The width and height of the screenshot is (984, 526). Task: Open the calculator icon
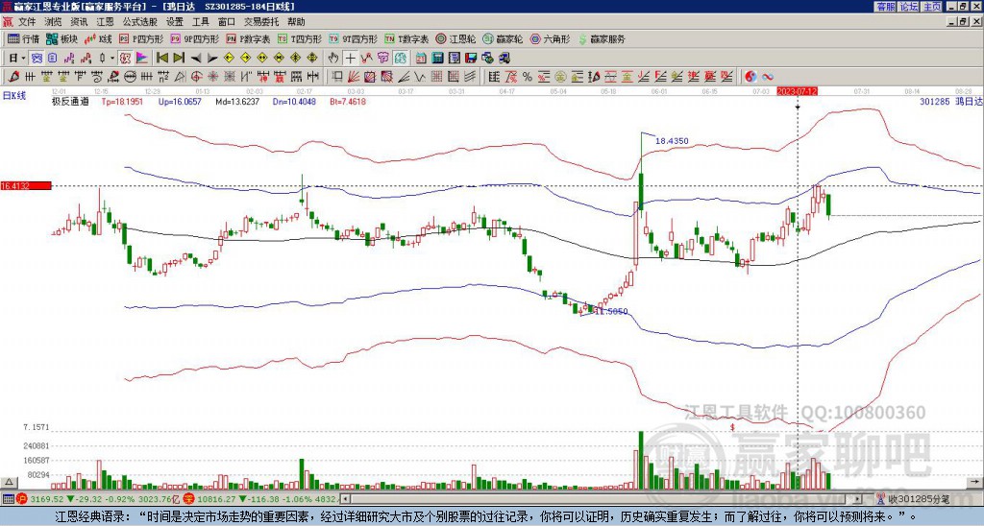[x=438, y=59]
